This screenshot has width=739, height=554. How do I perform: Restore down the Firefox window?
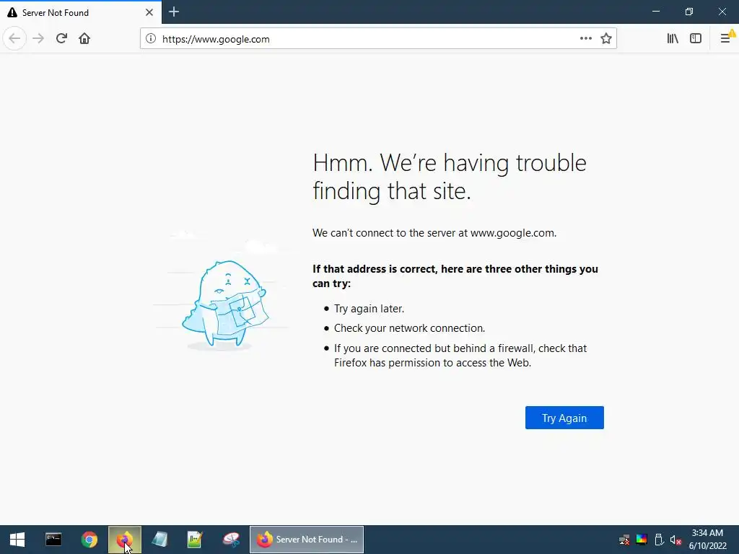point(689,12)
